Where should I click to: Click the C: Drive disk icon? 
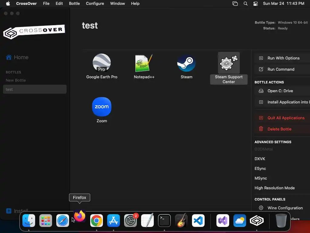[x=261, y=91]
